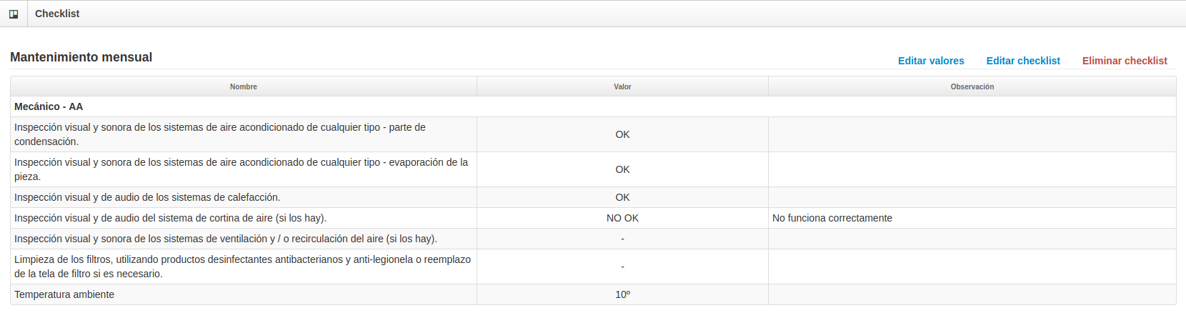Open the Editar valores link
Screen dimensions: 1186x328
(x=931, y=61)
